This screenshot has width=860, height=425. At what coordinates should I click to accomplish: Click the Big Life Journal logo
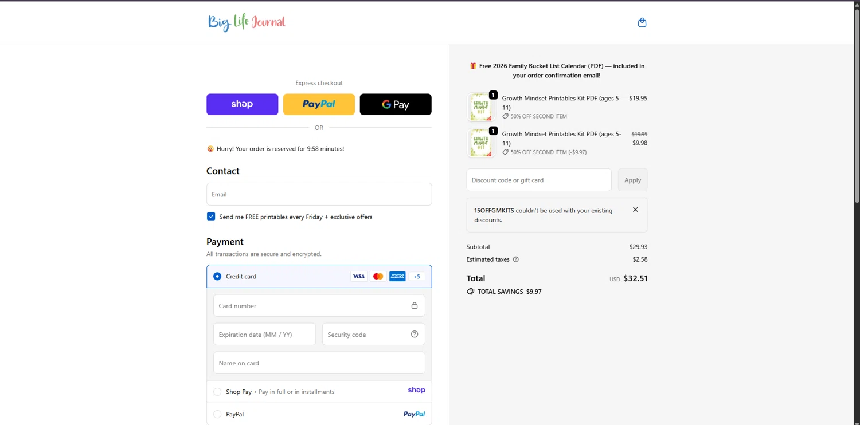(x=247, y=22)
